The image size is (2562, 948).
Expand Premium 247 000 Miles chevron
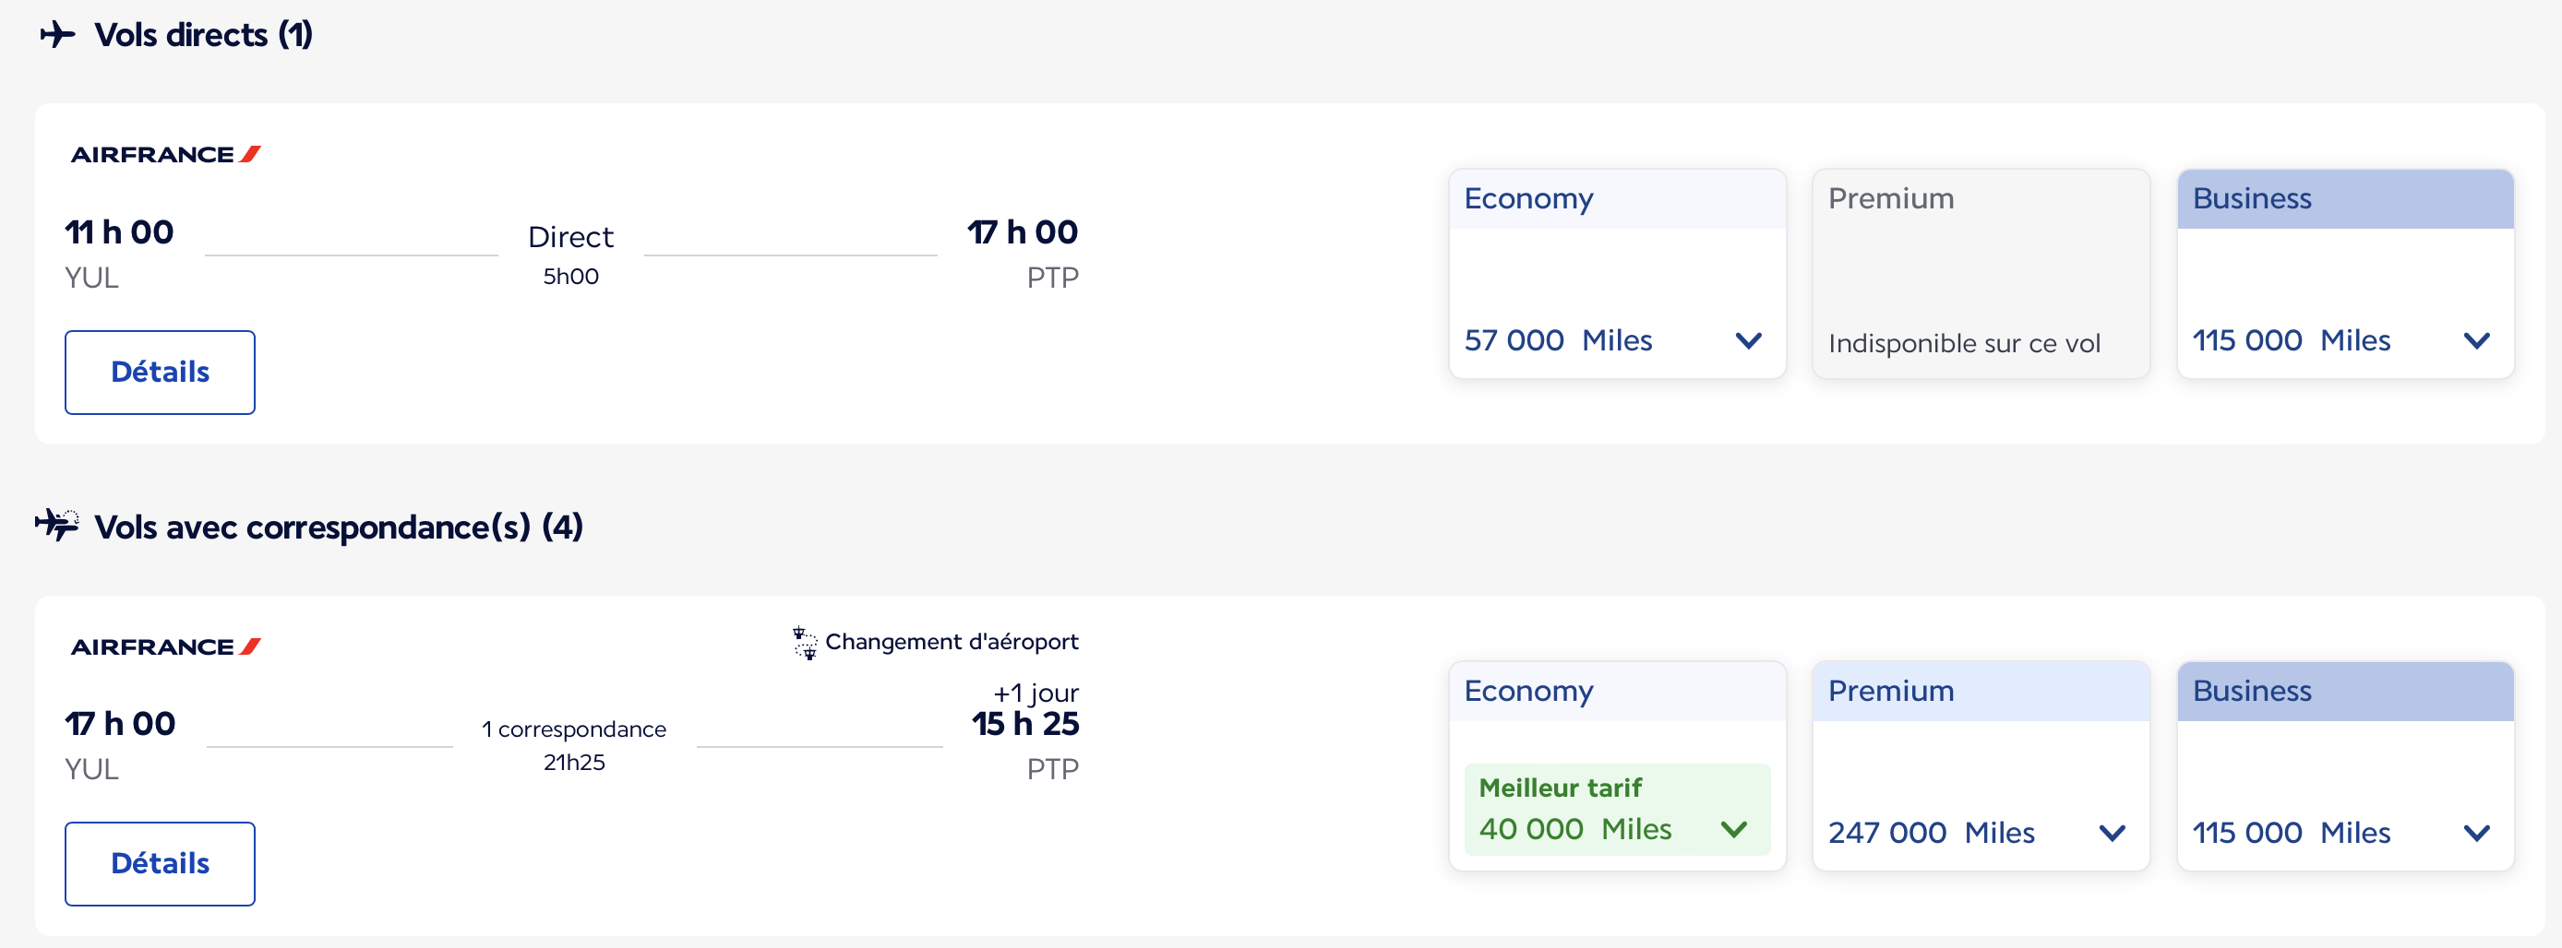(x=2113, y=833)
